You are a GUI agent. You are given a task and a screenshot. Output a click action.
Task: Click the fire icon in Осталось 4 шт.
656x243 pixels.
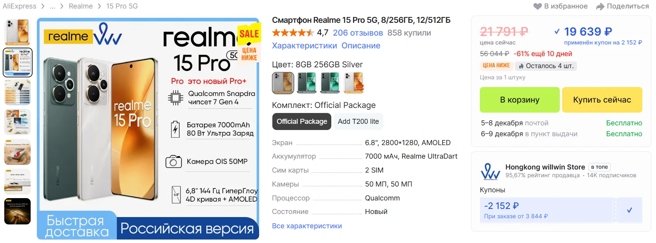point(521,66)
